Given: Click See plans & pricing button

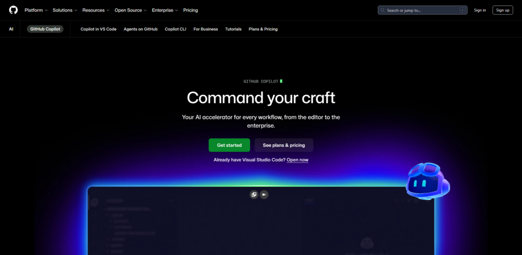Looking at the screenshot, I should coord(284,145).
